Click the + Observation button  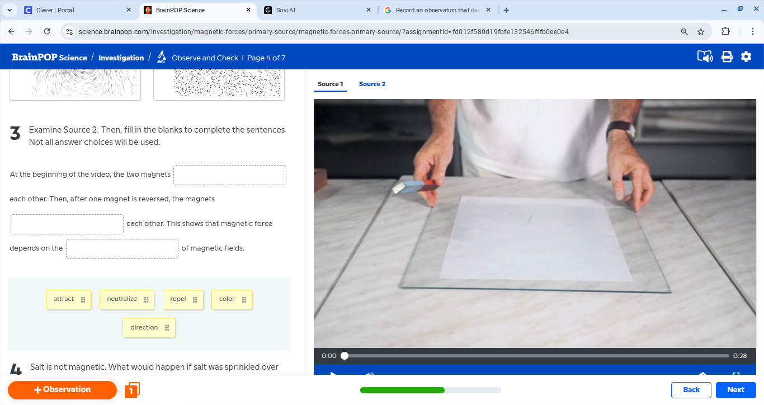62,390
